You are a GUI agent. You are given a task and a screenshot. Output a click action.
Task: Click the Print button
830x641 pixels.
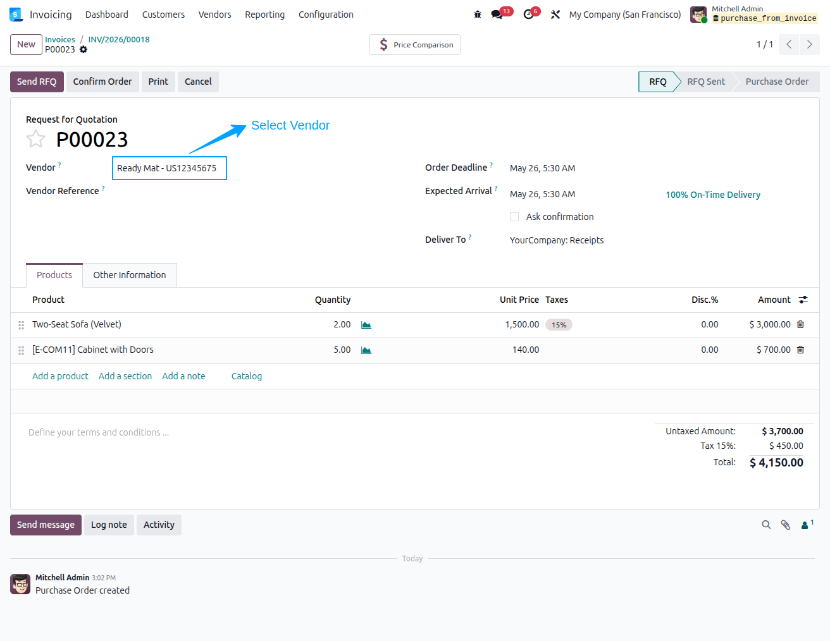click(x=158, y=82)
